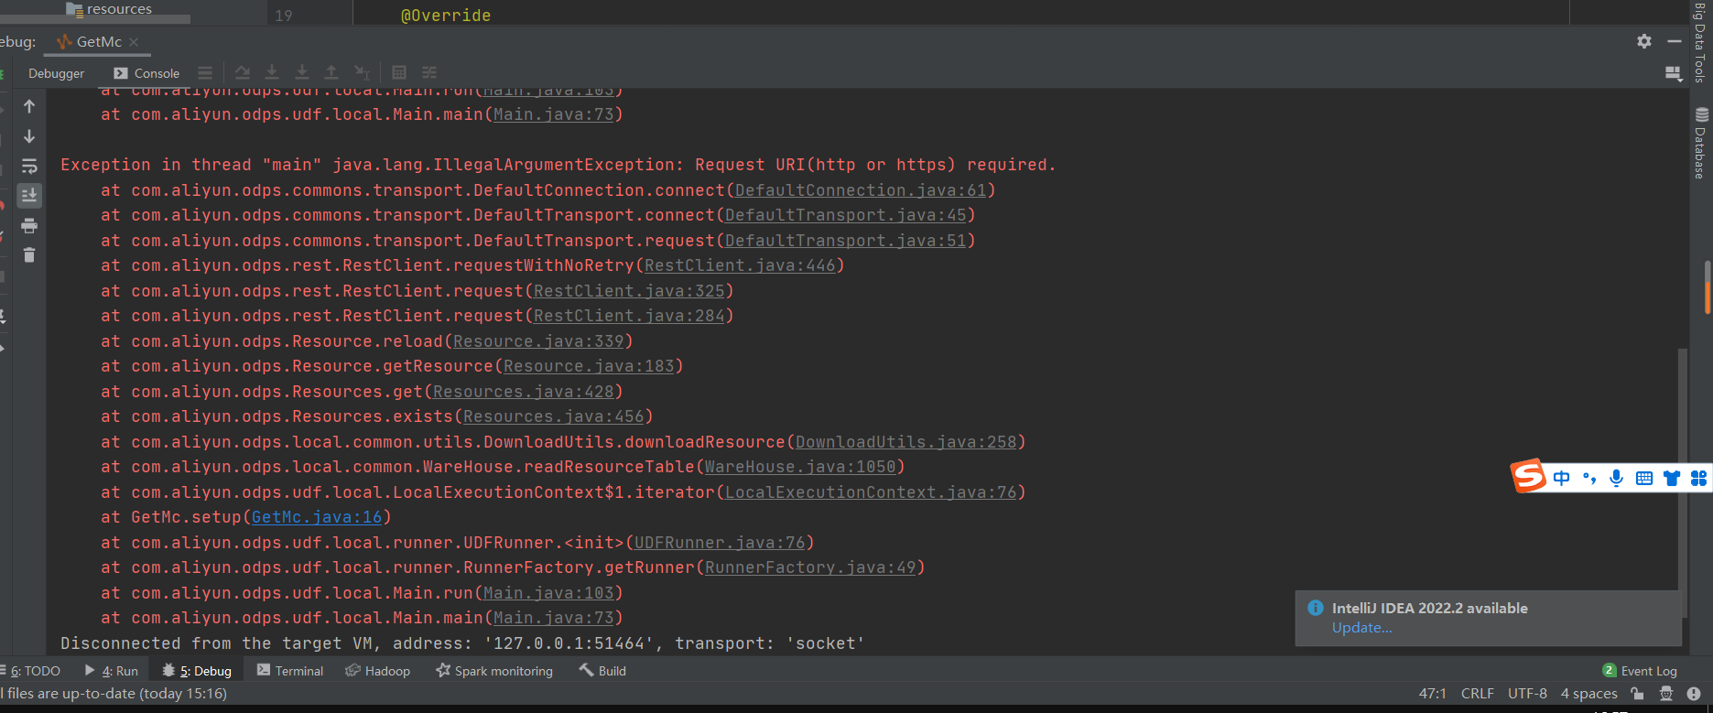Open the debug panel settings gear

pos(1644,41)
